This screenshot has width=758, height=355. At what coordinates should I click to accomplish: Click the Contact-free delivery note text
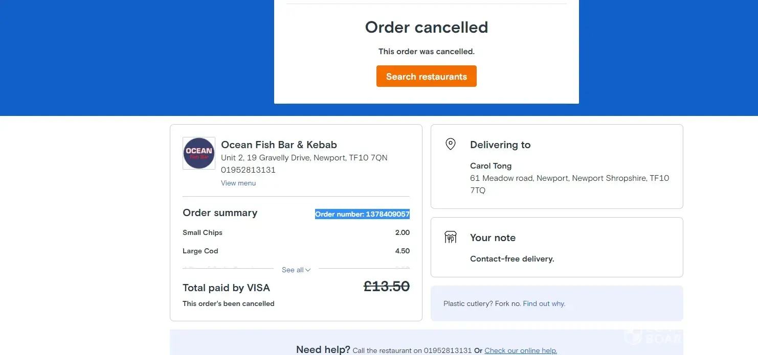[x=512, y=258]
